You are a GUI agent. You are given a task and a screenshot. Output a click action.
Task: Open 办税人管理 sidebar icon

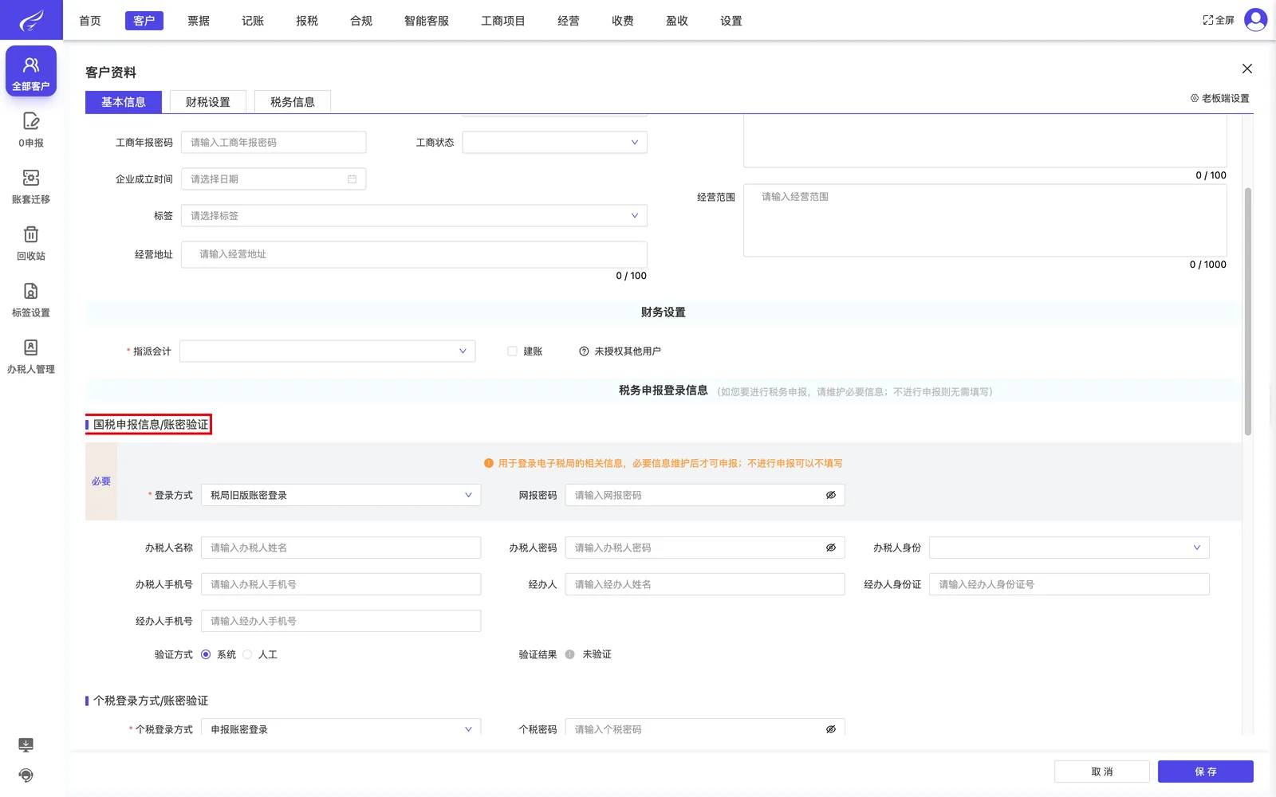pos(31,356)
